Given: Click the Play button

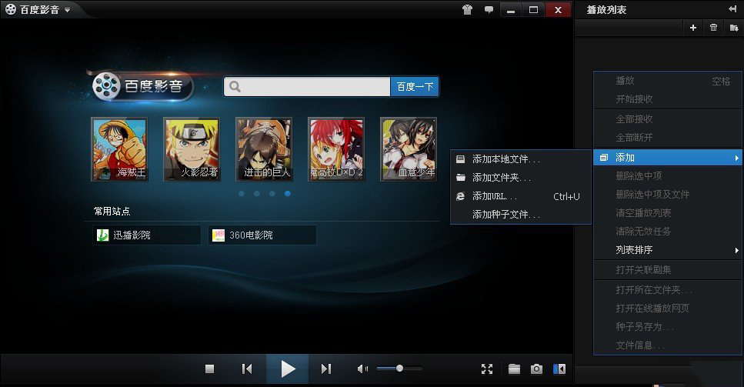Looking at the screenshot, I should [288, 369].
